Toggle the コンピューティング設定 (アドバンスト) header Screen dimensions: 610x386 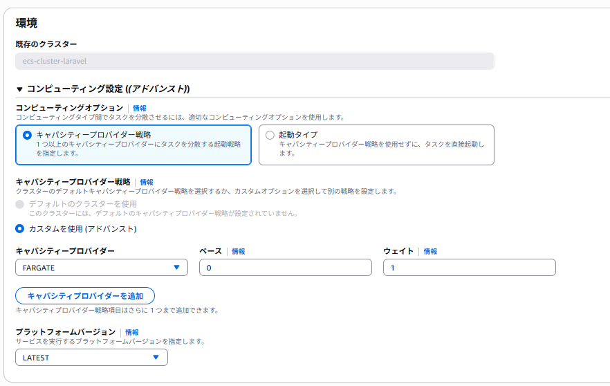[108, 89]
